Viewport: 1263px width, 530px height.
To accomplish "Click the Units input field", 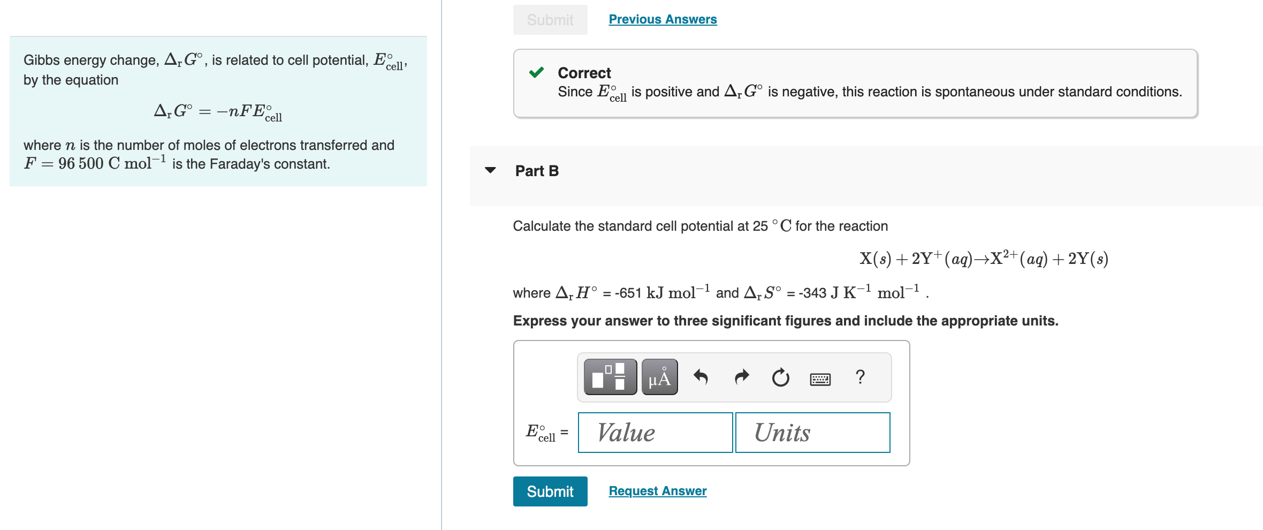I will (812, 432).
